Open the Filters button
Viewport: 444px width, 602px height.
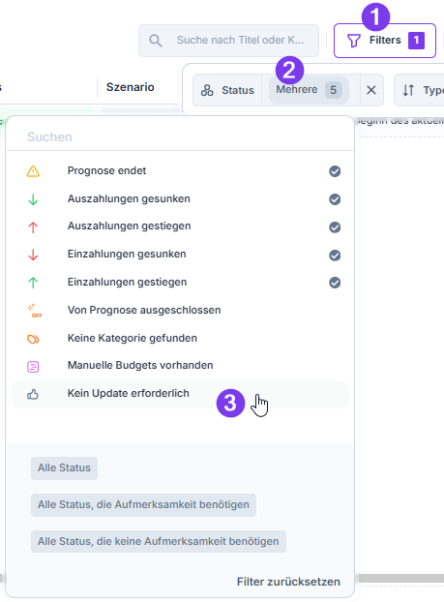(385, 41)
